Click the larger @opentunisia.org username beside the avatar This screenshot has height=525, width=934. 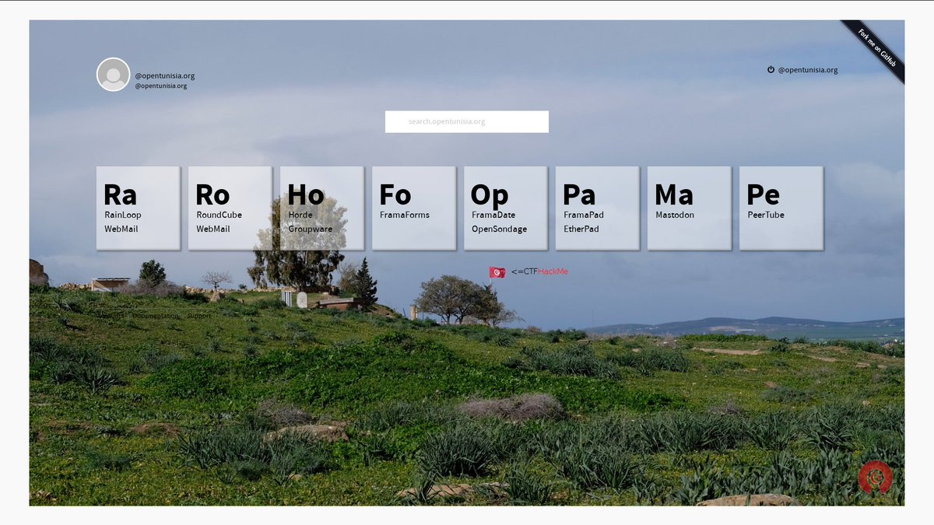[164, 75]
